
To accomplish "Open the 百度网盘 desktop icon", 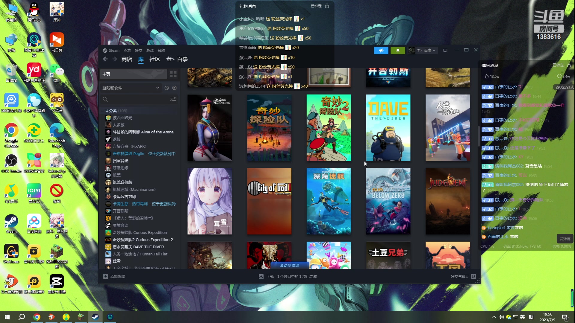I will coord(34,223).
